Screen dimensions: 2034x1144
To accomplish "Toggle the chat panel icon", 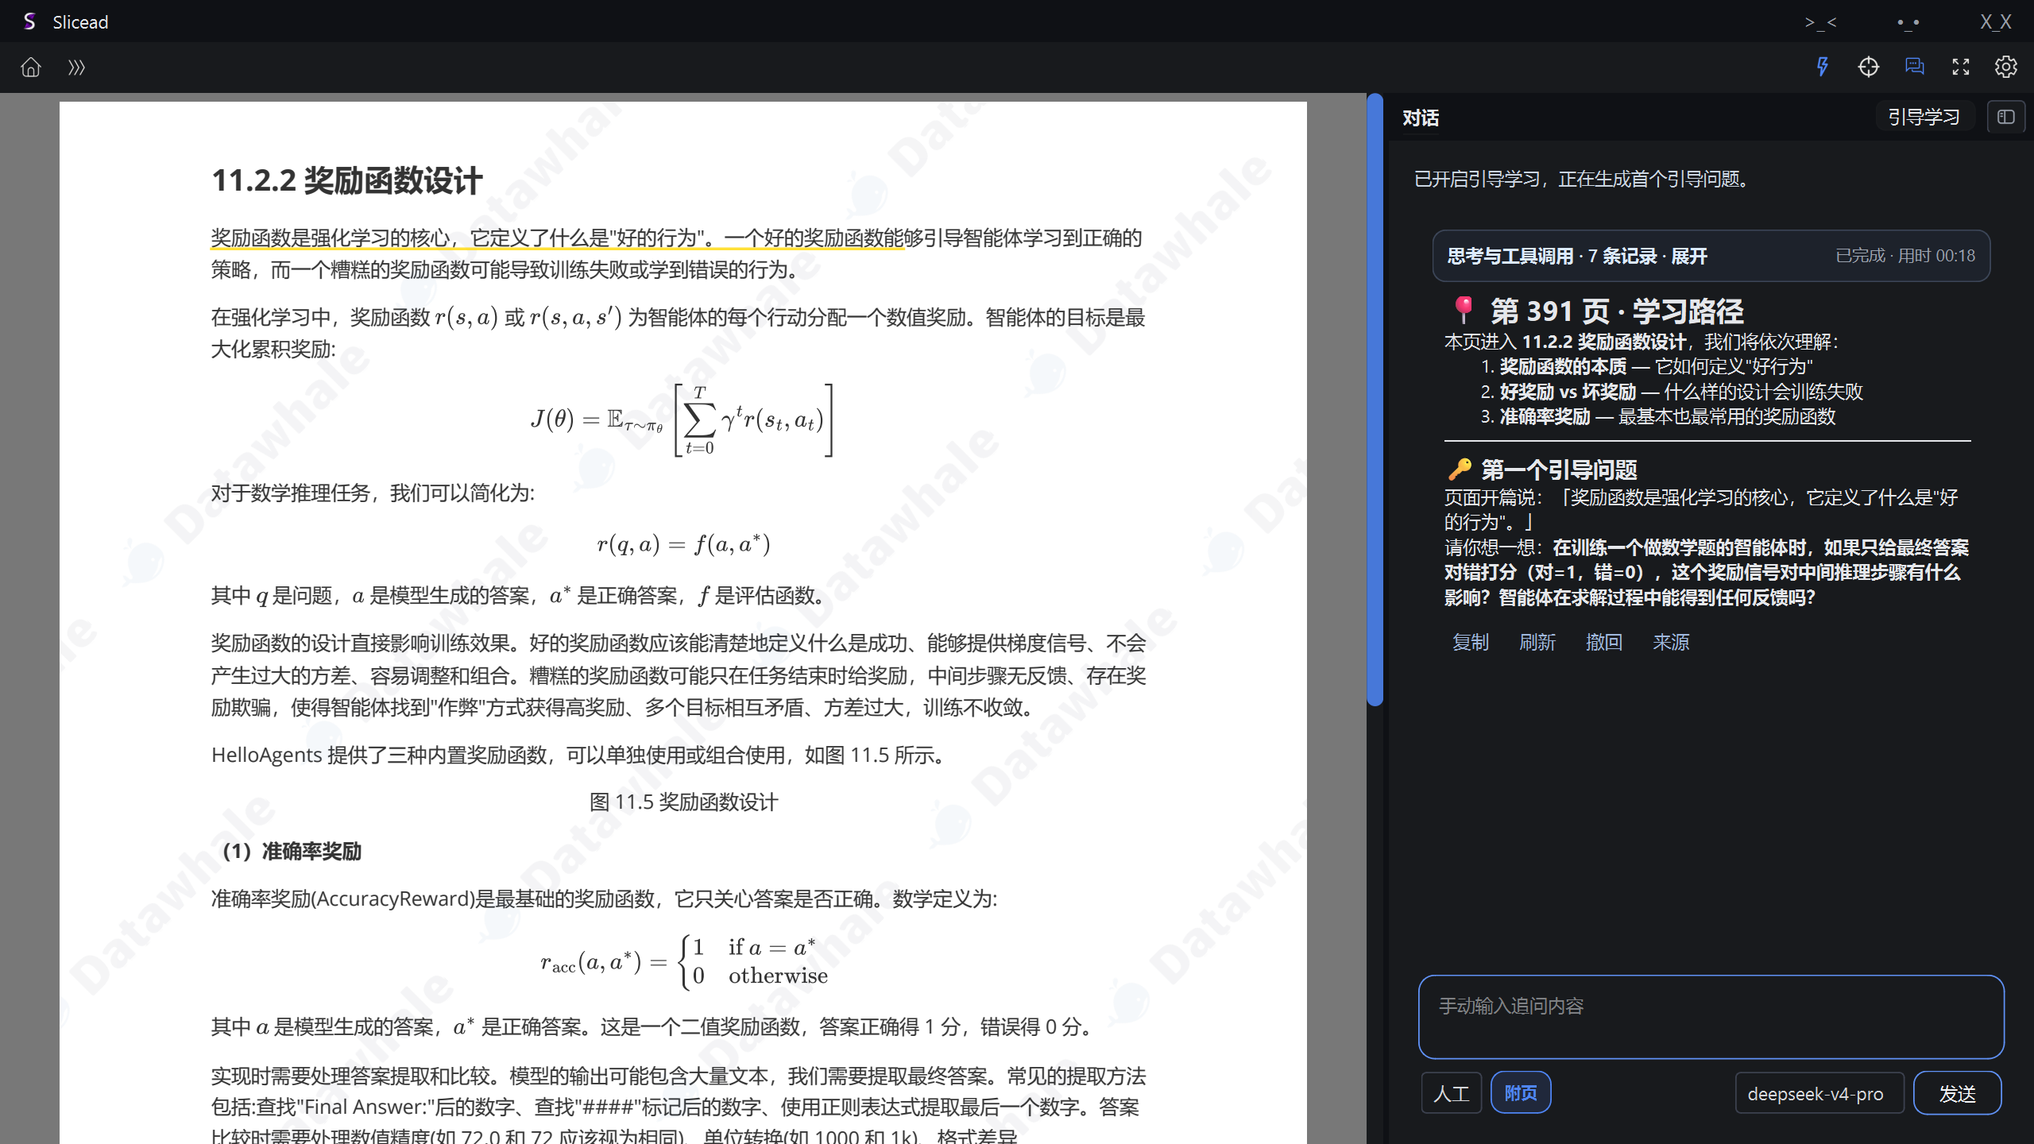I will (x=1915, y=67).
